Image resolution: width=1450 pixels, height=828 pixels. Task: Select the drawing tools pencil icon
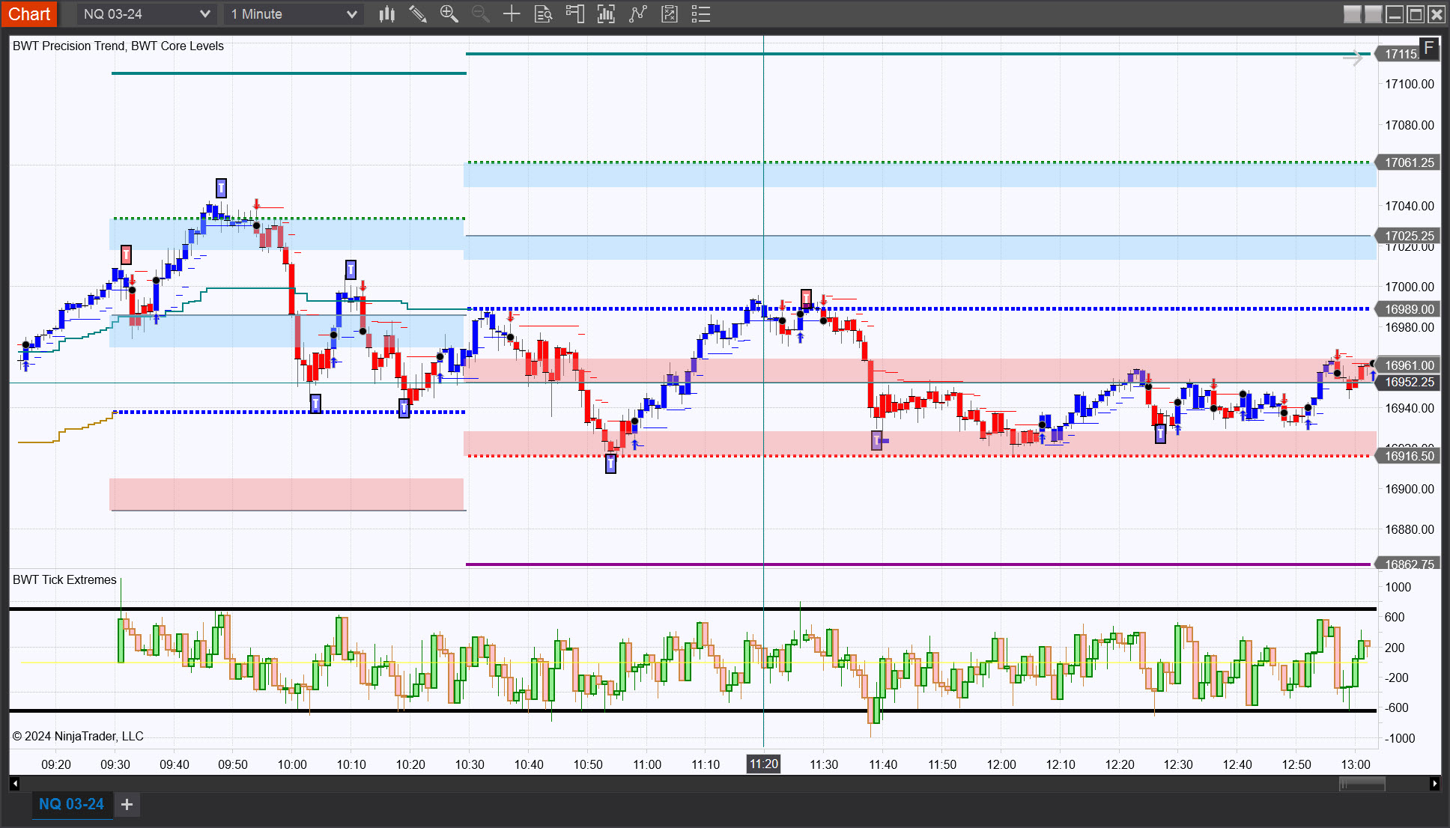(x=417, y=14)
